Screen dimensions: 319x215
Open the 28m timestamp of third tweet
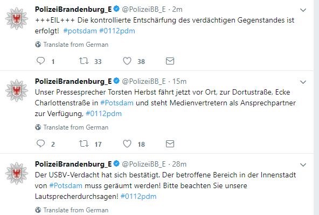point(179,164)
